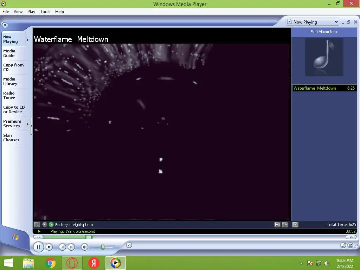Click the Waterflame Meltdown title over the visualization
This screenshot has width=360, height=270.
pyautogui.click(x=71, y=39)
